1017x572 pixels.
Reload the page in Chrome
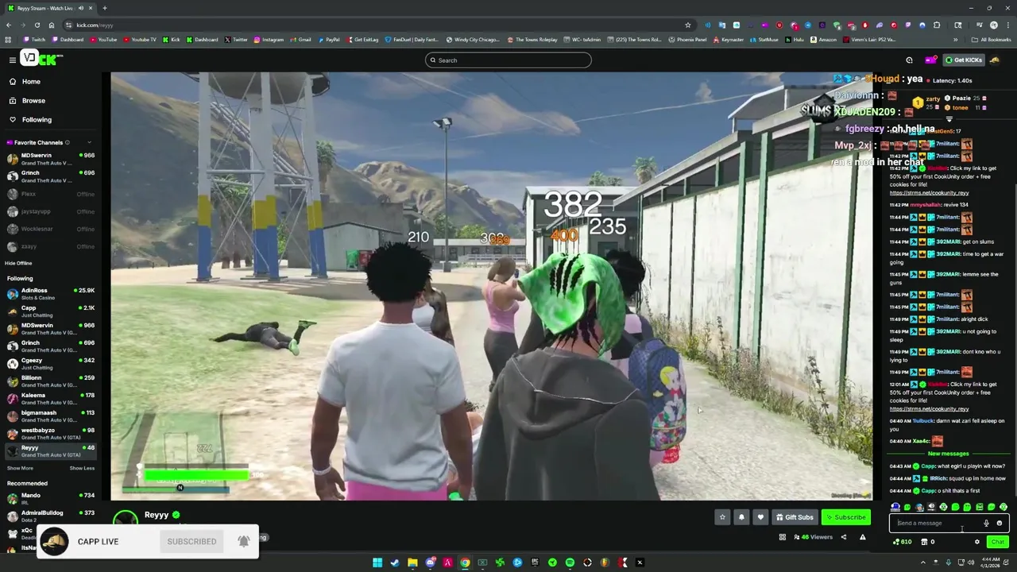point(37,25)
